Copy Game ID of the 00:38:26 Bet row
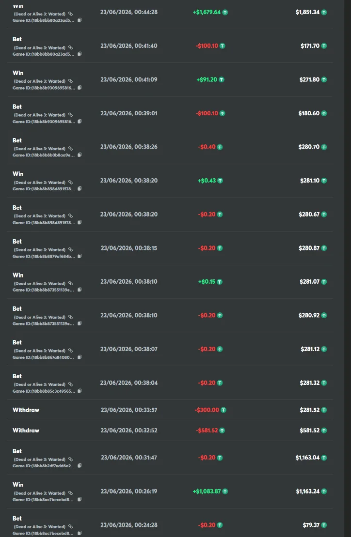 coord(80,155)
